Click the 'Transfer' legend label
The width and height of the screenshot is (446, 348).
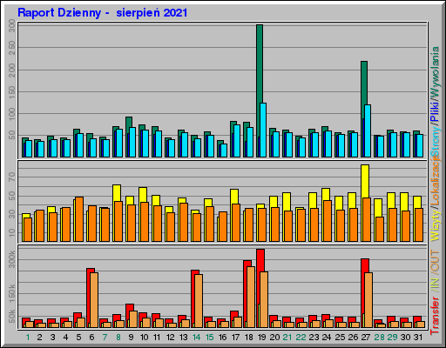(x=436, y=316)
